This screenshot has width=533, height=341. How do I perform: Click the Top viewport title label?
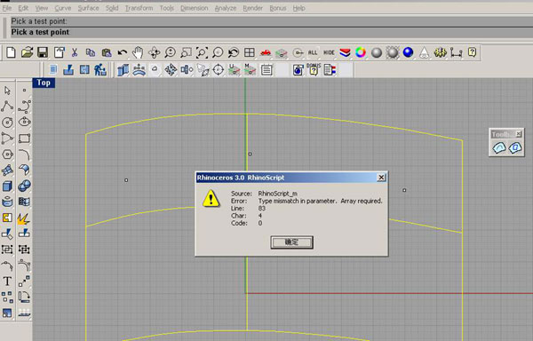tap(44, 83)
